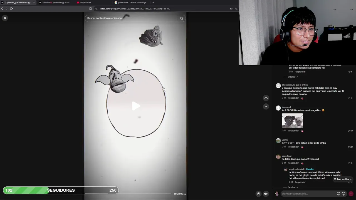This screenshot has width=356, height=200.
Task: Open the 'El acabado, El que lo critica' profile avatar
Action: 278,86
